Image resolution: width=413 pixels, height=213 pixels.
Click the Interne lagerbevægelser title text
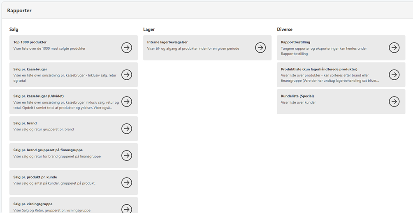tap(167, 42)
